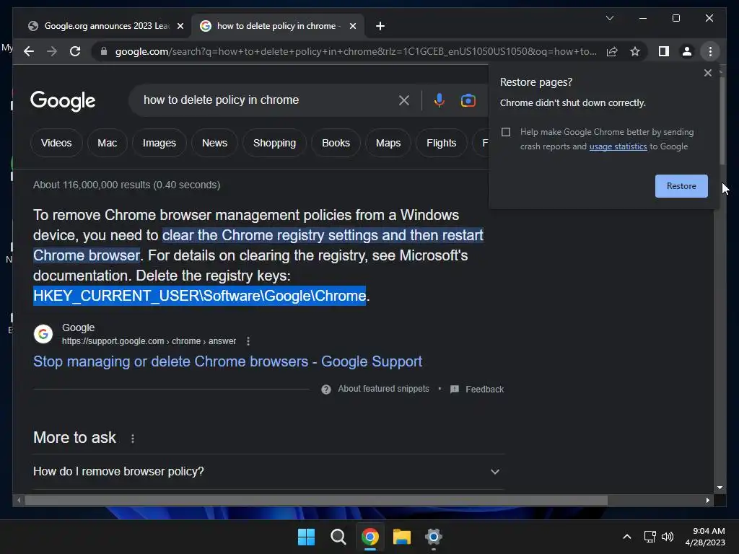The image size is (739, 554).
Task: Filter results by Videos
Action: (56, 144)
